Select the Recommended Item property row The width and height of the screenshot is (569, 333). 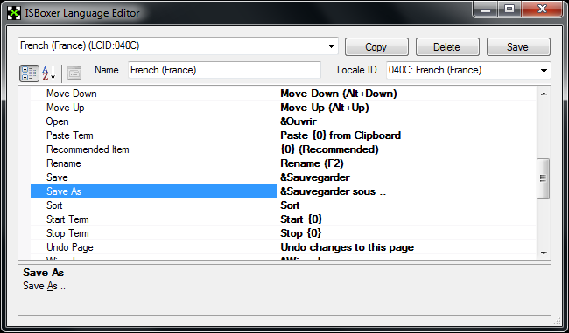(153, 149)
